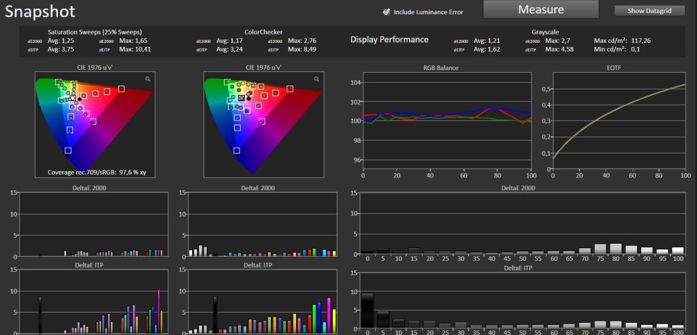The width and height of the screenshot is (697, 335).
Task: Open the EOTF curve graph
Action: pos(619,121)
